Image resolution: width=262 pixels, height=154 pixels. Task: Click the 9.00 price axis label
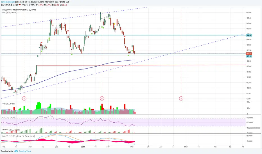(x=249, y=99)
